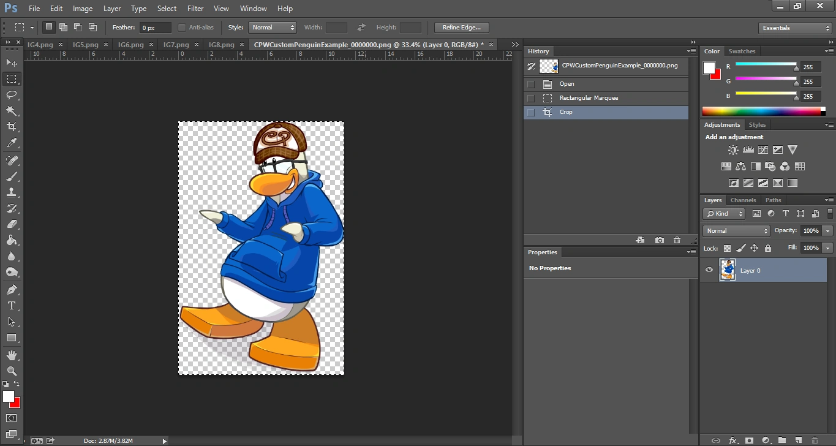Choose the Crop tool in toolbar
The height and width of the screenshot is (446, 836).
click(x=12, y=127)
